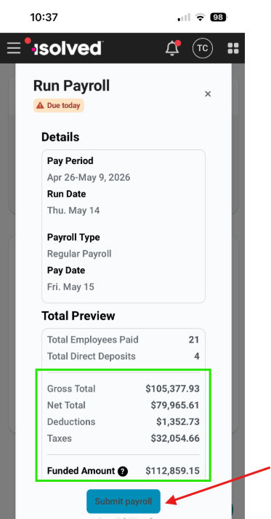Select the Fri. May 15 value
The width and height of the screenshot is (271, 519).
click(70, 287)
